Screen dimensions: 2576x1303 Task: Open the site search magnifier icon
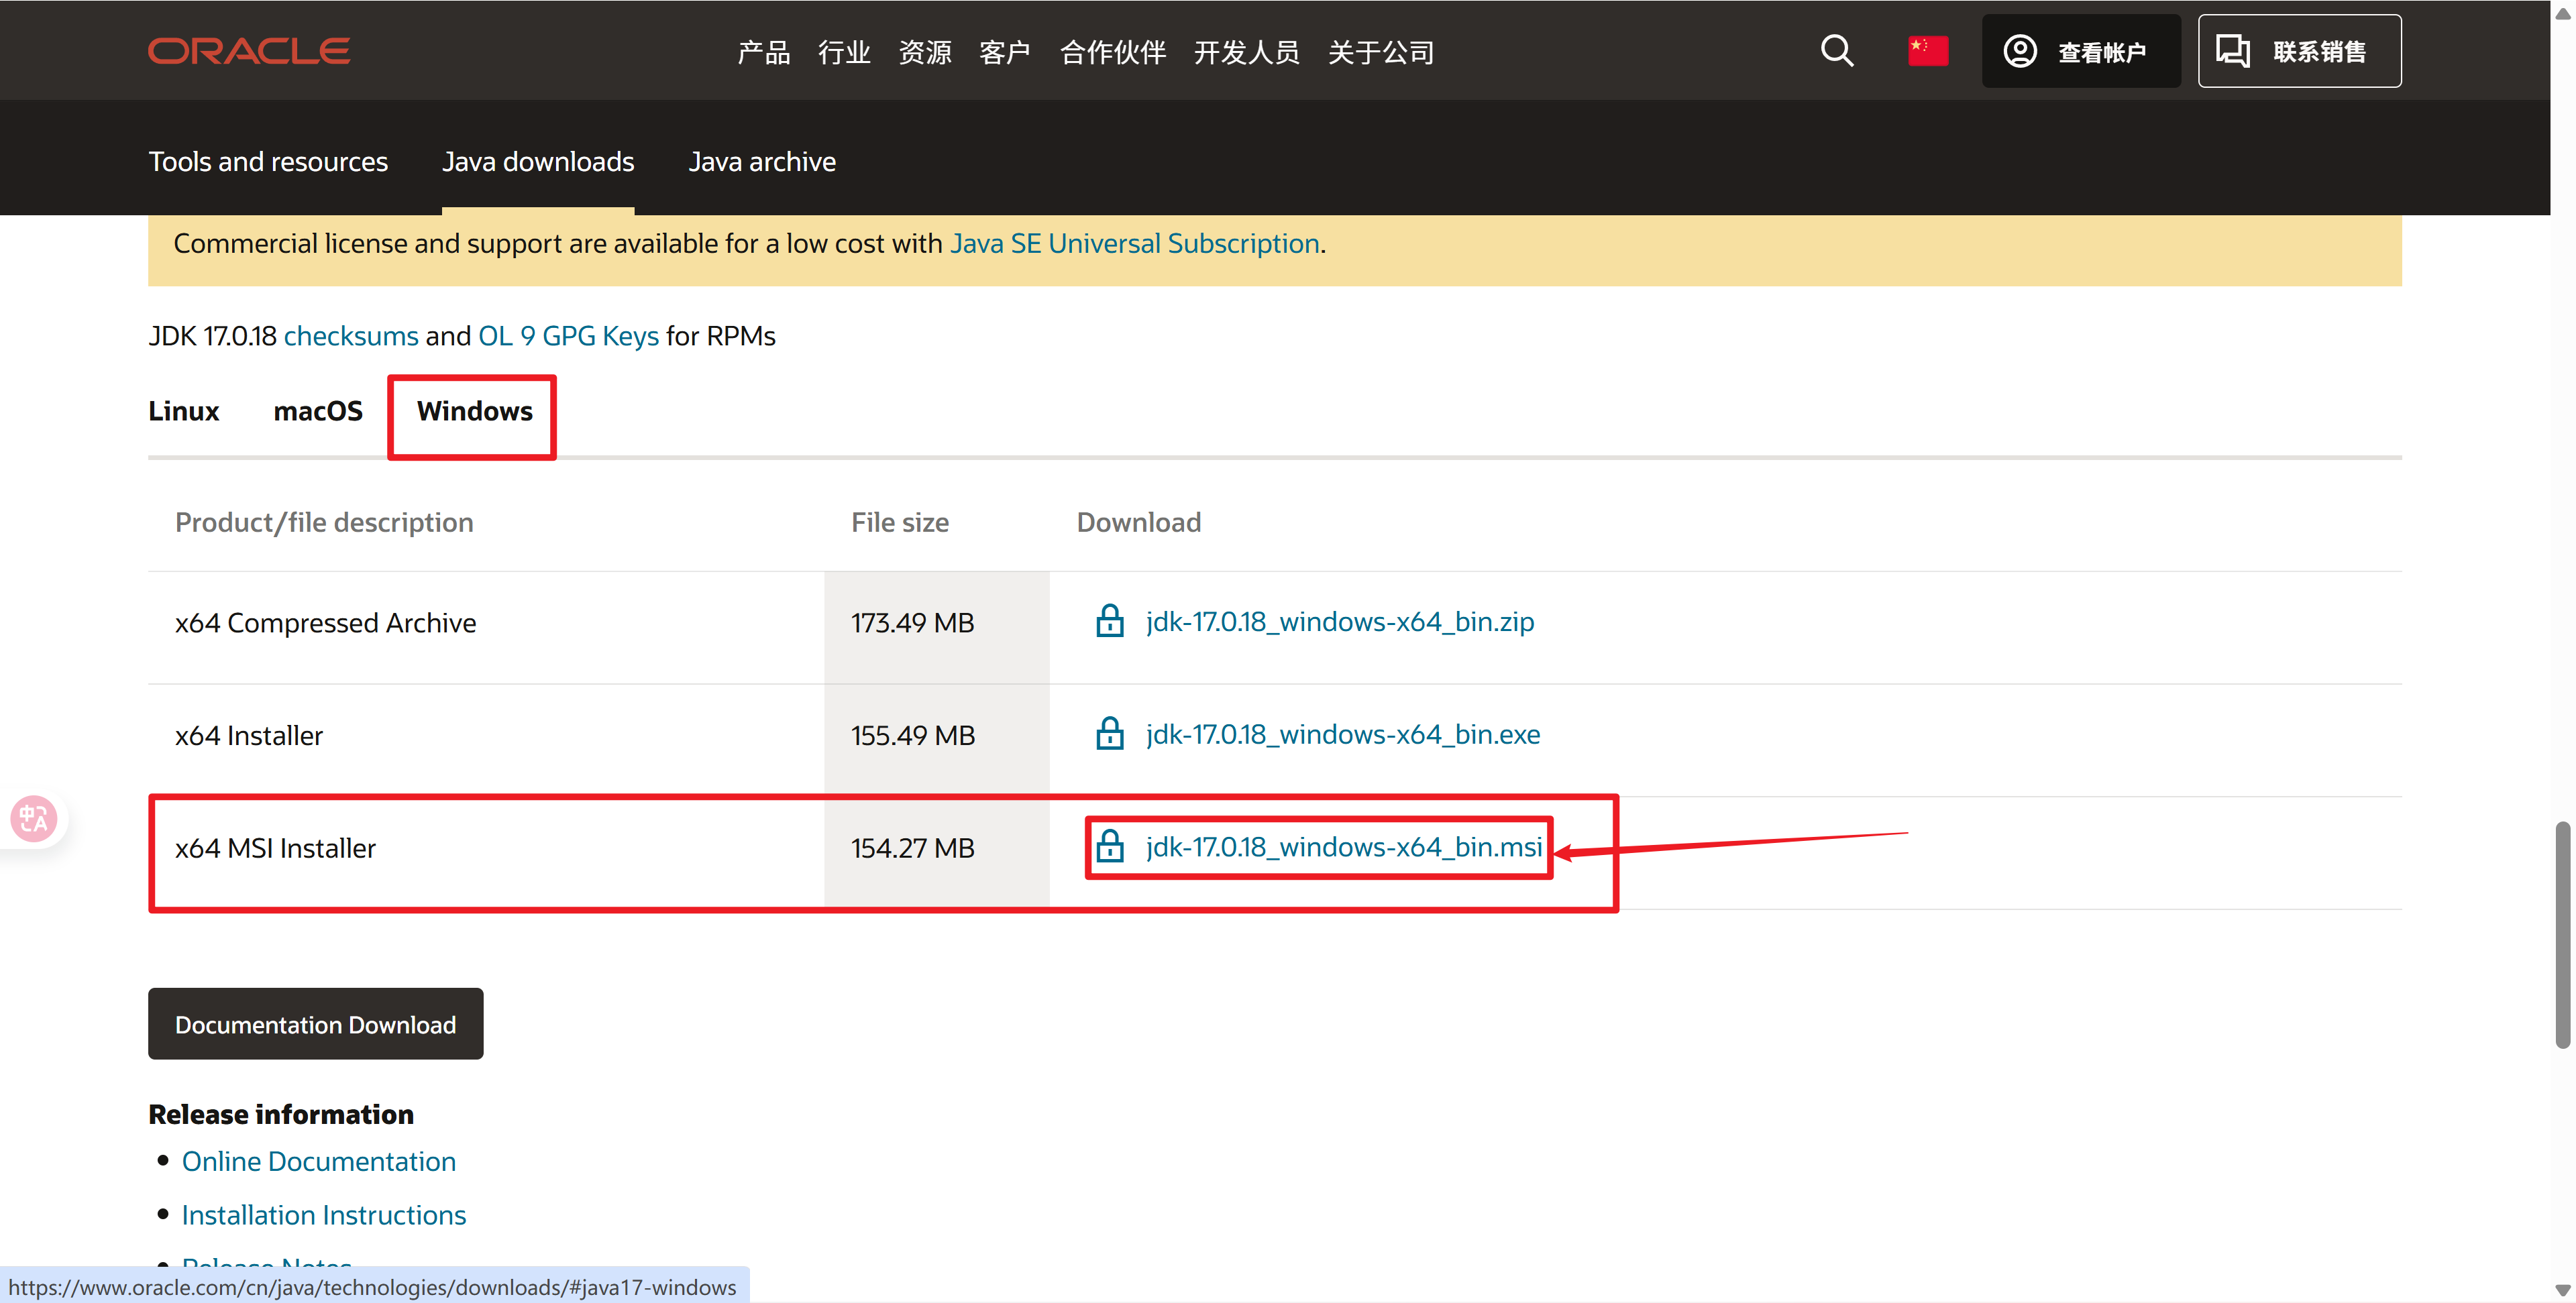pyautogui.click(x=1837, y=51)
